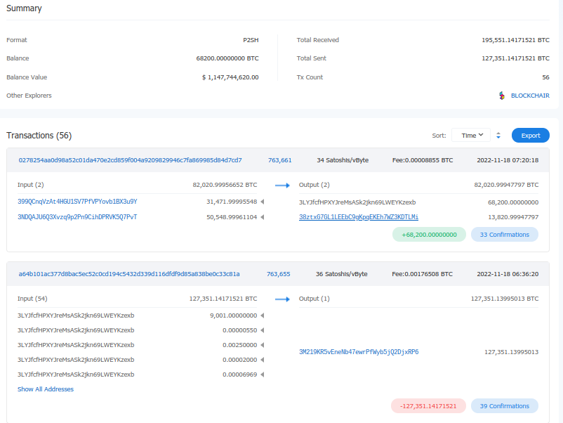Expand the list with Show All Addresses
This screenshot has width=563, height=423.
(x=46, y=389)
